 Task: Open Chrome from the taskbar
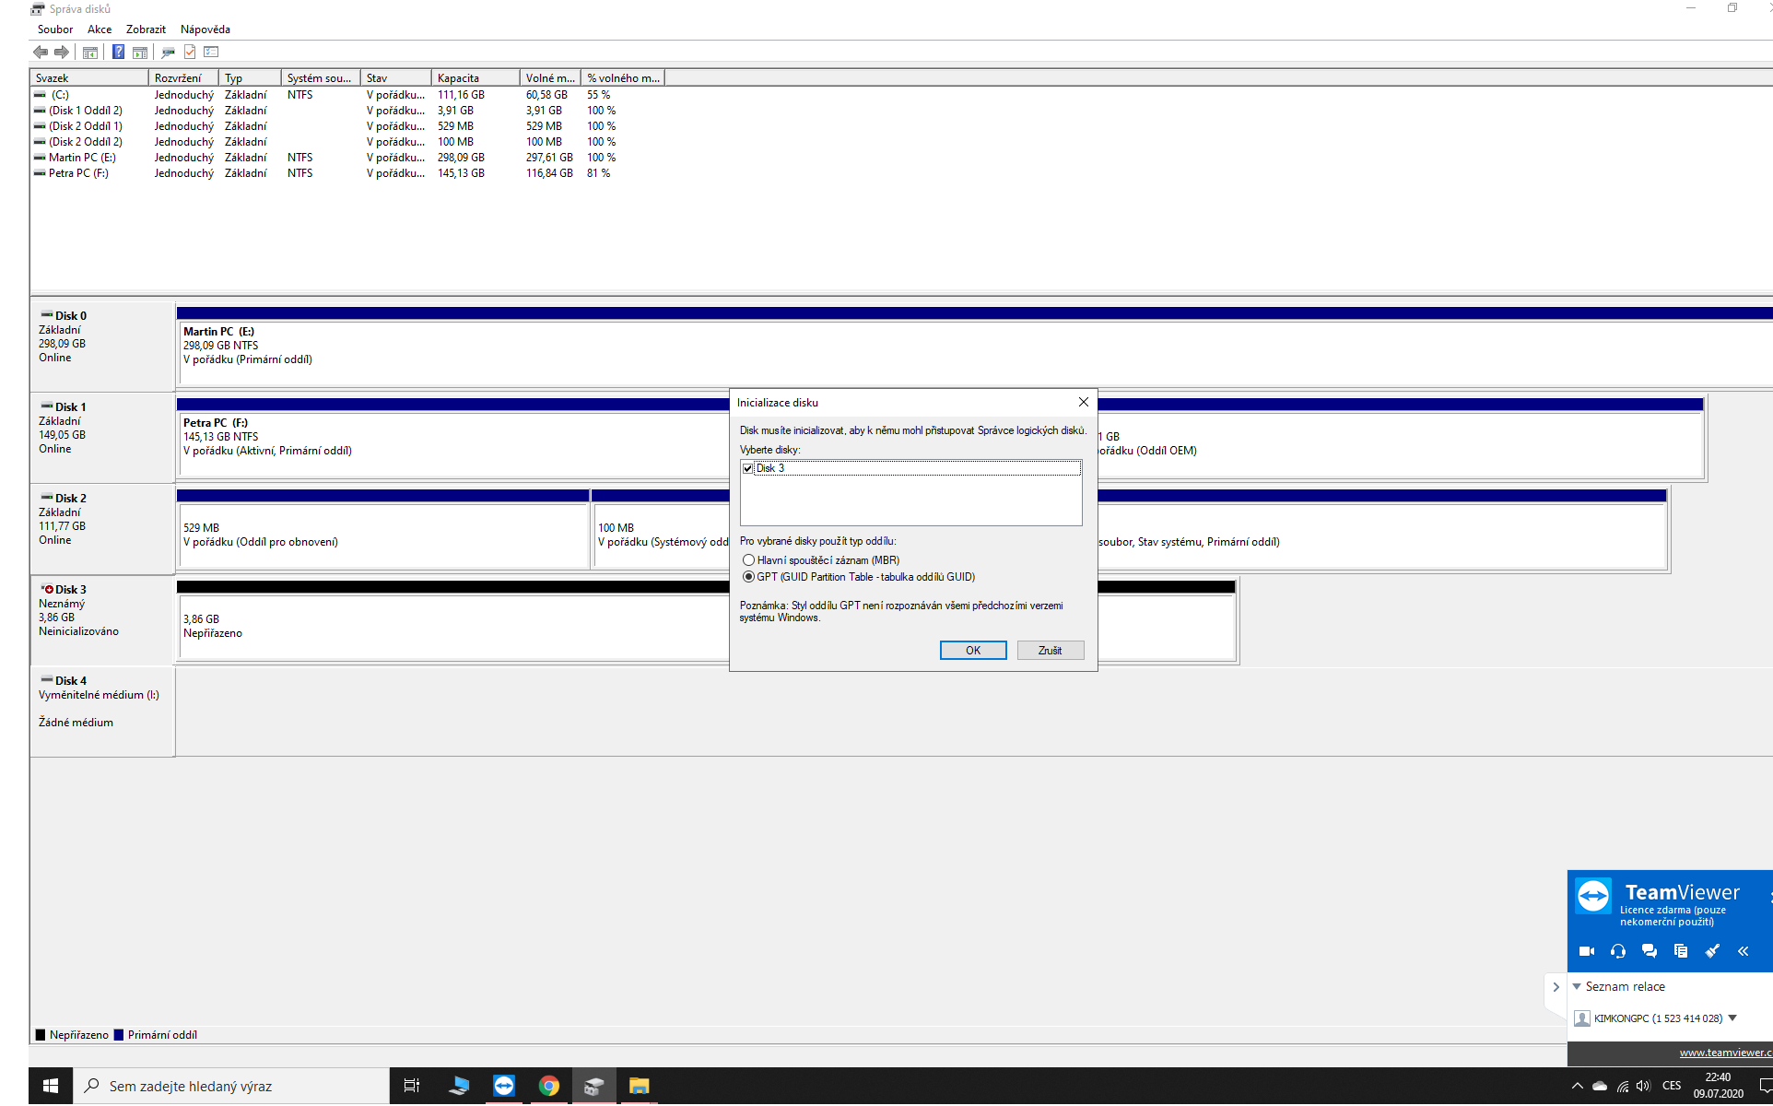(548, 1086)
